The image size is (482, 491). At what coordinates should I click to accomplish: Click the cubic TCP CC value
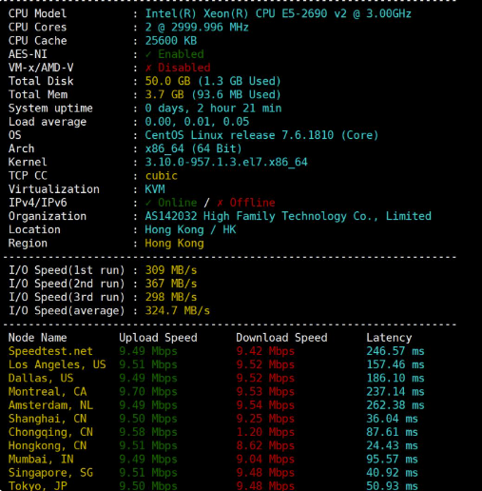pyautogui.click(x=161, y=176)
